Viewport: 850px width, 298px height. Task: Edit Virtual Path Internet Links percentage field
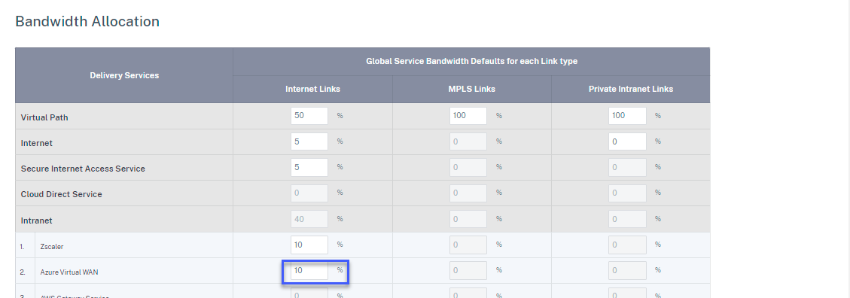(x=309, y=115)
